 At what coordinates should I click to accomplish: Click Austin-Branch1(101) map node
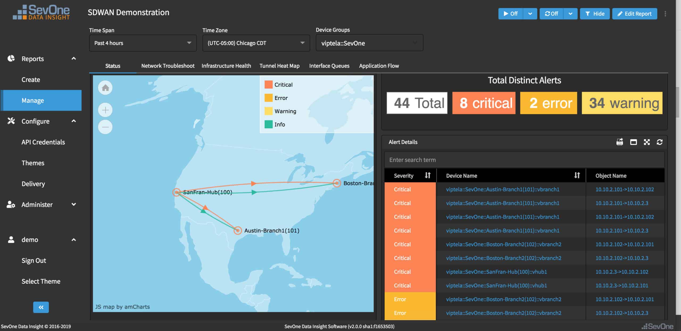pos(238,230)
